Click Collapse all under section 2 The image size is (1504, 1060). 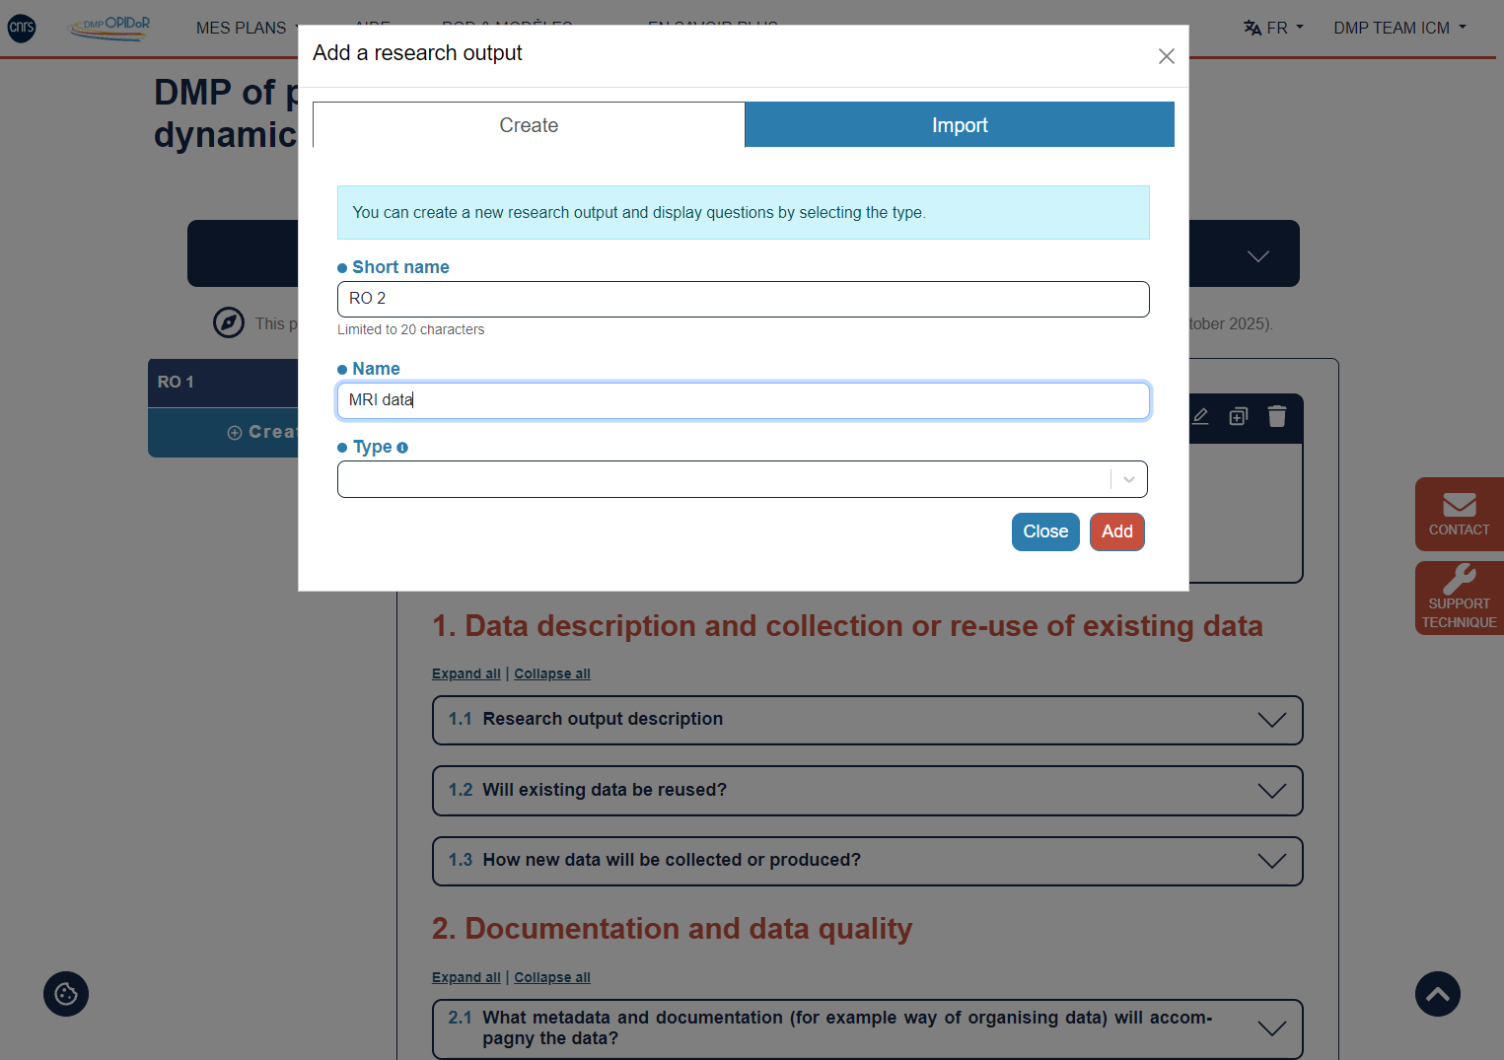(x=552, y=977)
